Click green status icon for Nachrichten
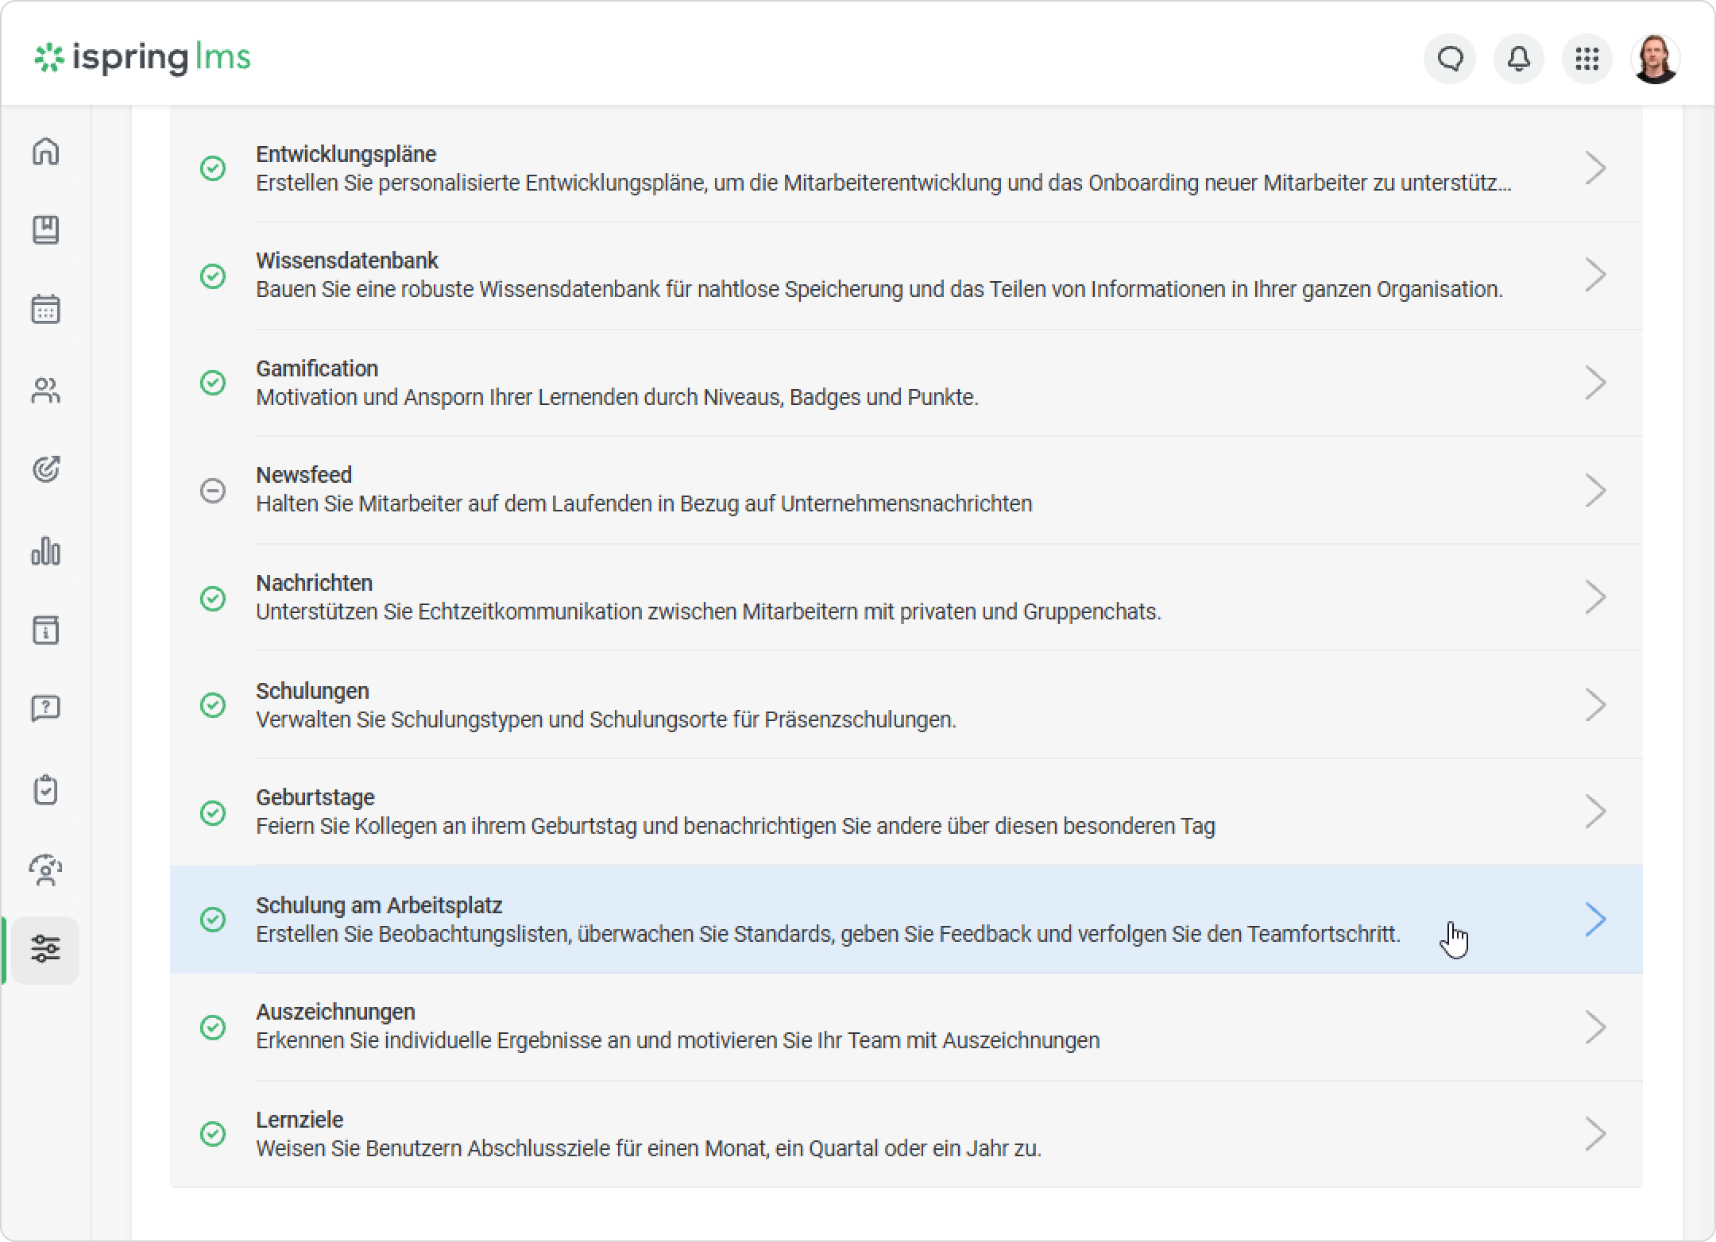 [213, 598]
